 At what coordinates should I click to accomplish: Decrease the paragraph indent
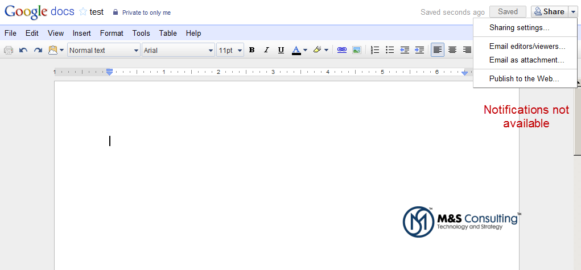405,50
